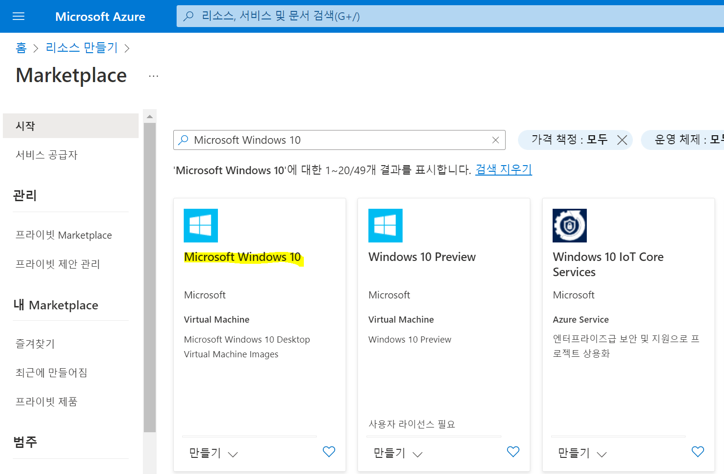Click 만들기 on Windows 10 IoT Core card
This screenshot has width=724, height=474.
[574, 453]
